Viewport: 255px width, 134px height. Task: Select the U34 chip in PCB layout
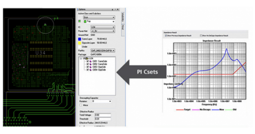click(x=41, y=53)
